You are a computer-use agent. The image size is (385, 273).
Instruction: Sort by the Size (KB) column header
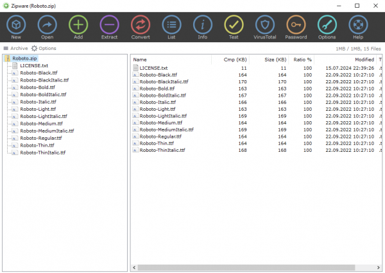click(x=269, y=60)
